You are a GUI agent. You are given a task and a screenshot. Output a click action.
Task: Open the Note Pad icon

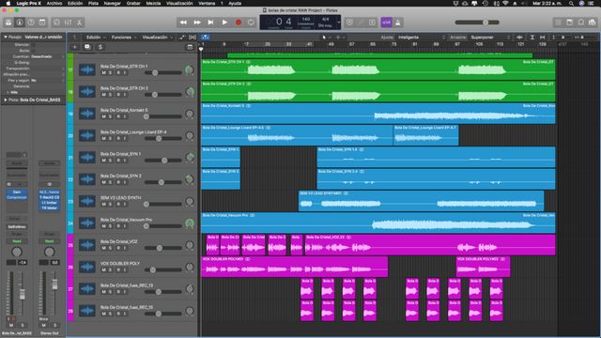(x=570, y=23)
